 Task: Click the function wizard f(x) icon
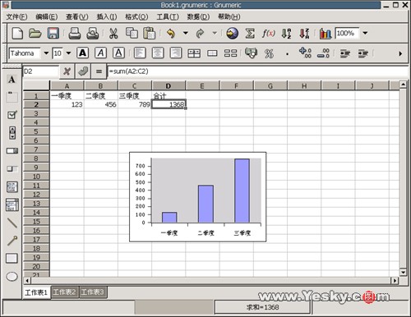(268, 33)
